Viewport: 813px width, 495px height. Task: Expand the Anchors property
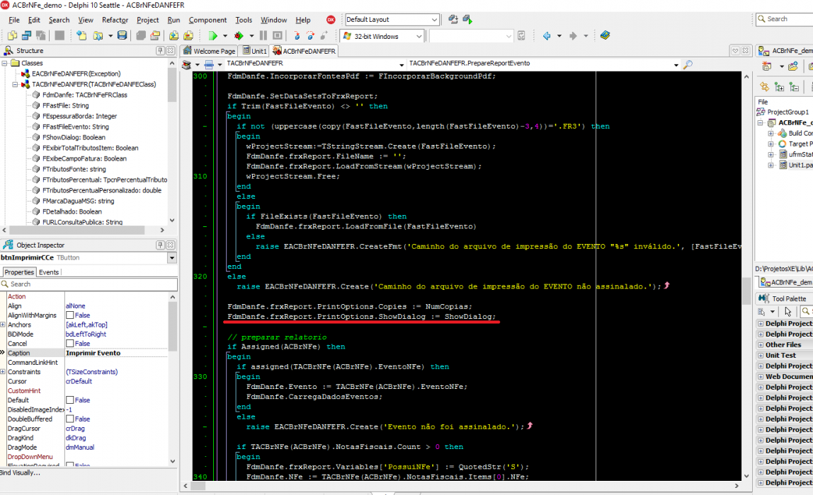3,325
